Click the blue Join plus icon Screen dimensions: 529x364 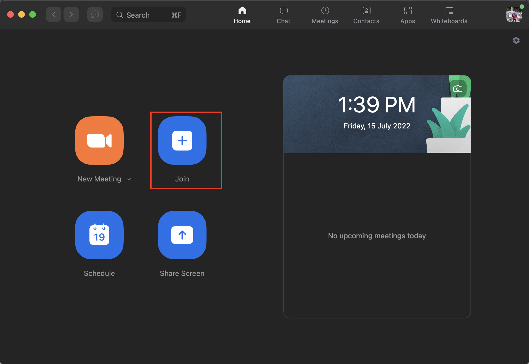tap(182, 141)
